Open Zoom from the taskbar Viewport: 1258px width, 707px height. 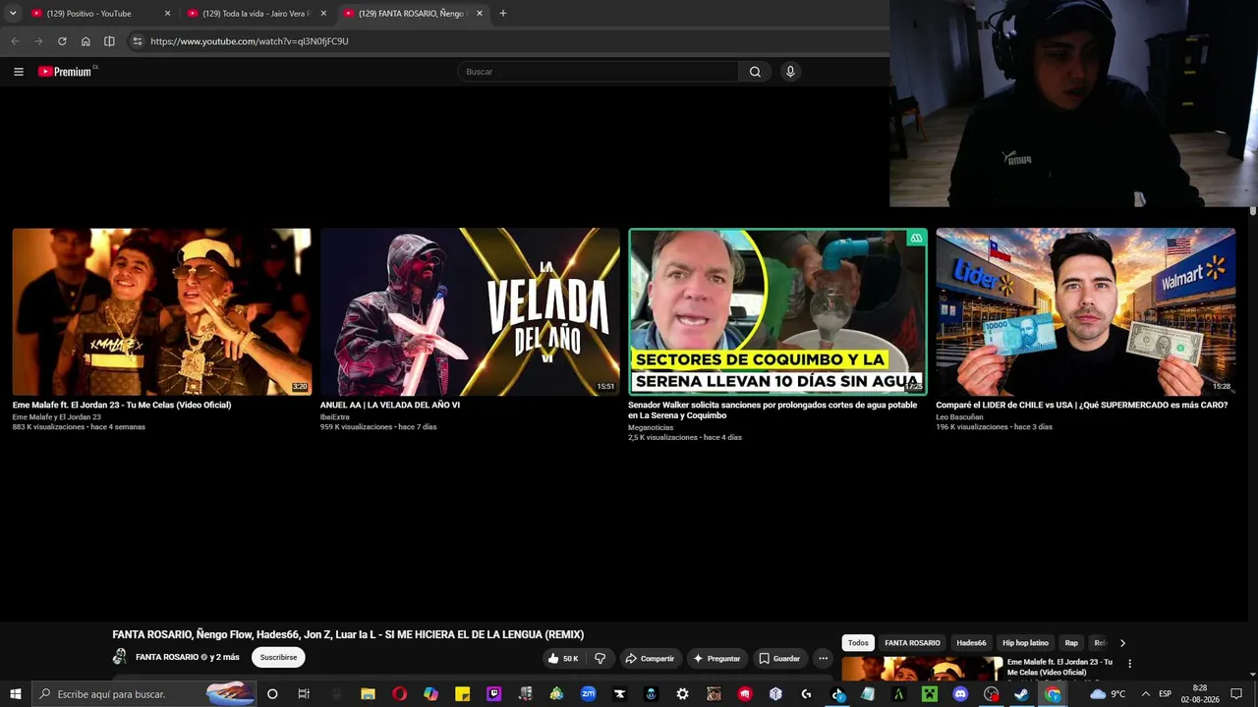point(588,694)
